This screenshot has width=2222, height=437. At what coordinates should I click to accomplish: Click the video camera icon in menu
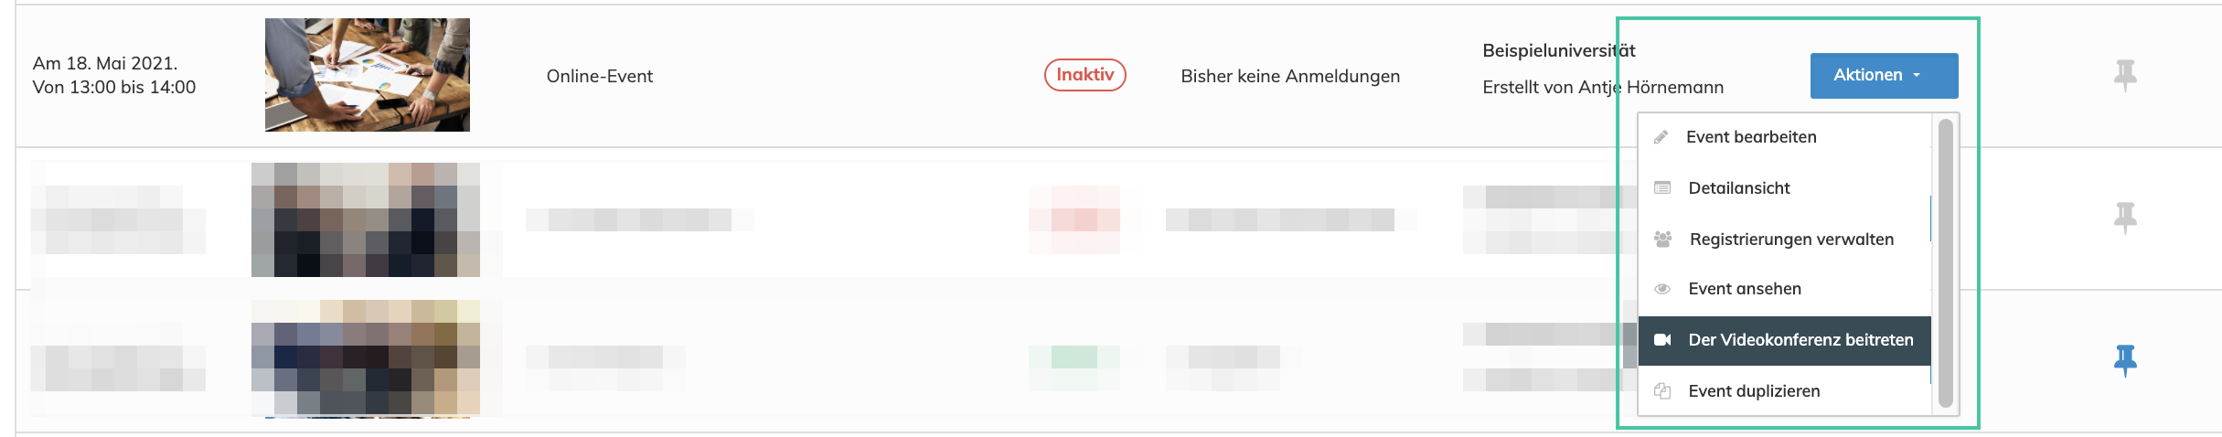click(1662, 340)
